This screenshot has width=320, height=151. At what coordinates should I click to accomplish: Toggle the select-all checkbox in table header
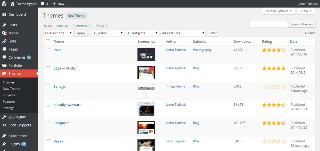48,41
